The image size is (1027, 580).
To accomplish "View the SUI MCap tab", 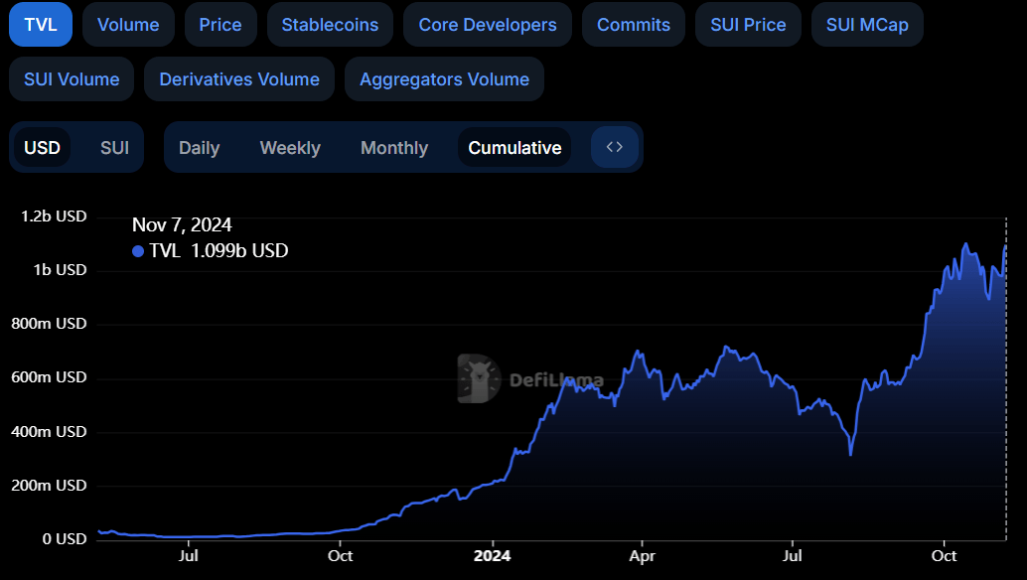I will (x=867, y=25).
